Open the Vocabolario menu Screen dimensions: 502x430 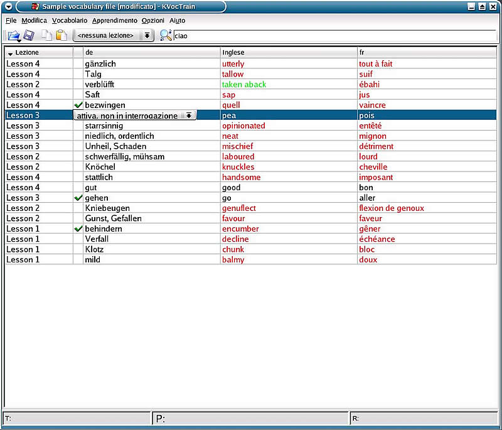[x=70, y=21]
